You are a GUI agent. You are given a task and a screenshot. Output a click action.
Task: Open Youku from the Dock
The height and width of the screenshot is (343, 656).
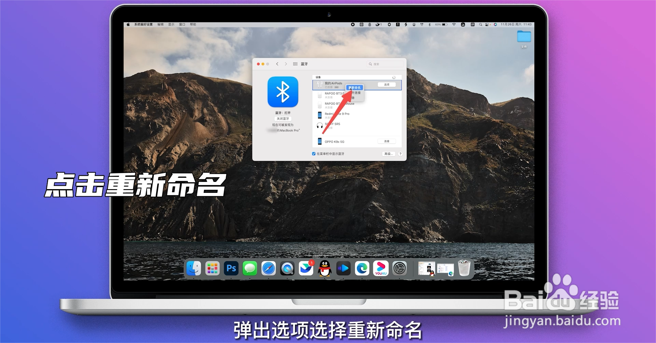381,268
